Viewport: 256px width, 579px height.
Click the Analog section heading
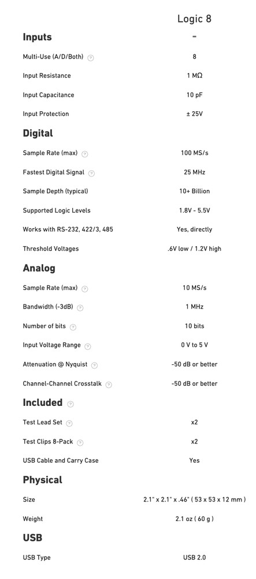[x=39, y=268]
